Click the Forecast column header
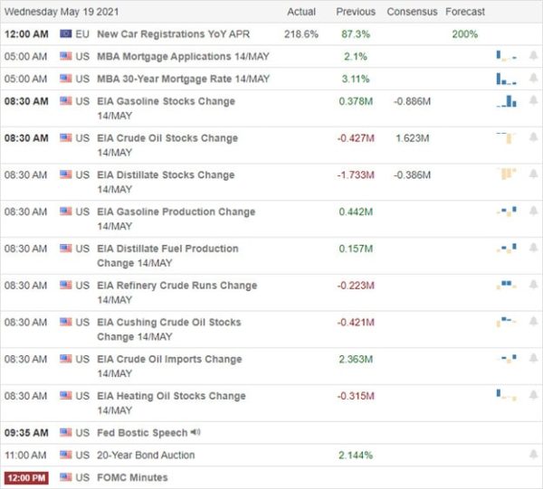The height and width of the screenshot is (489, 543). (x=465, y=12)
